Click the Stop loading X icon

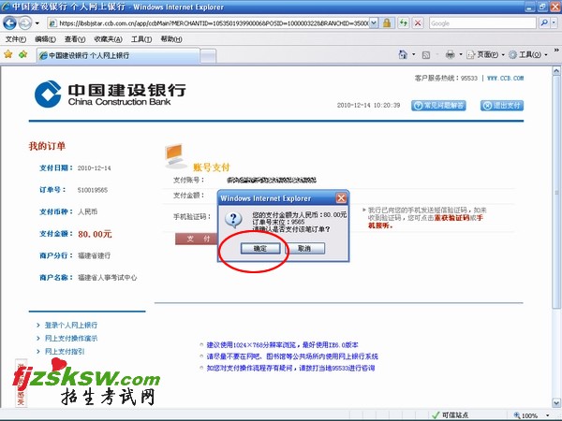click(x=419, y=22)
